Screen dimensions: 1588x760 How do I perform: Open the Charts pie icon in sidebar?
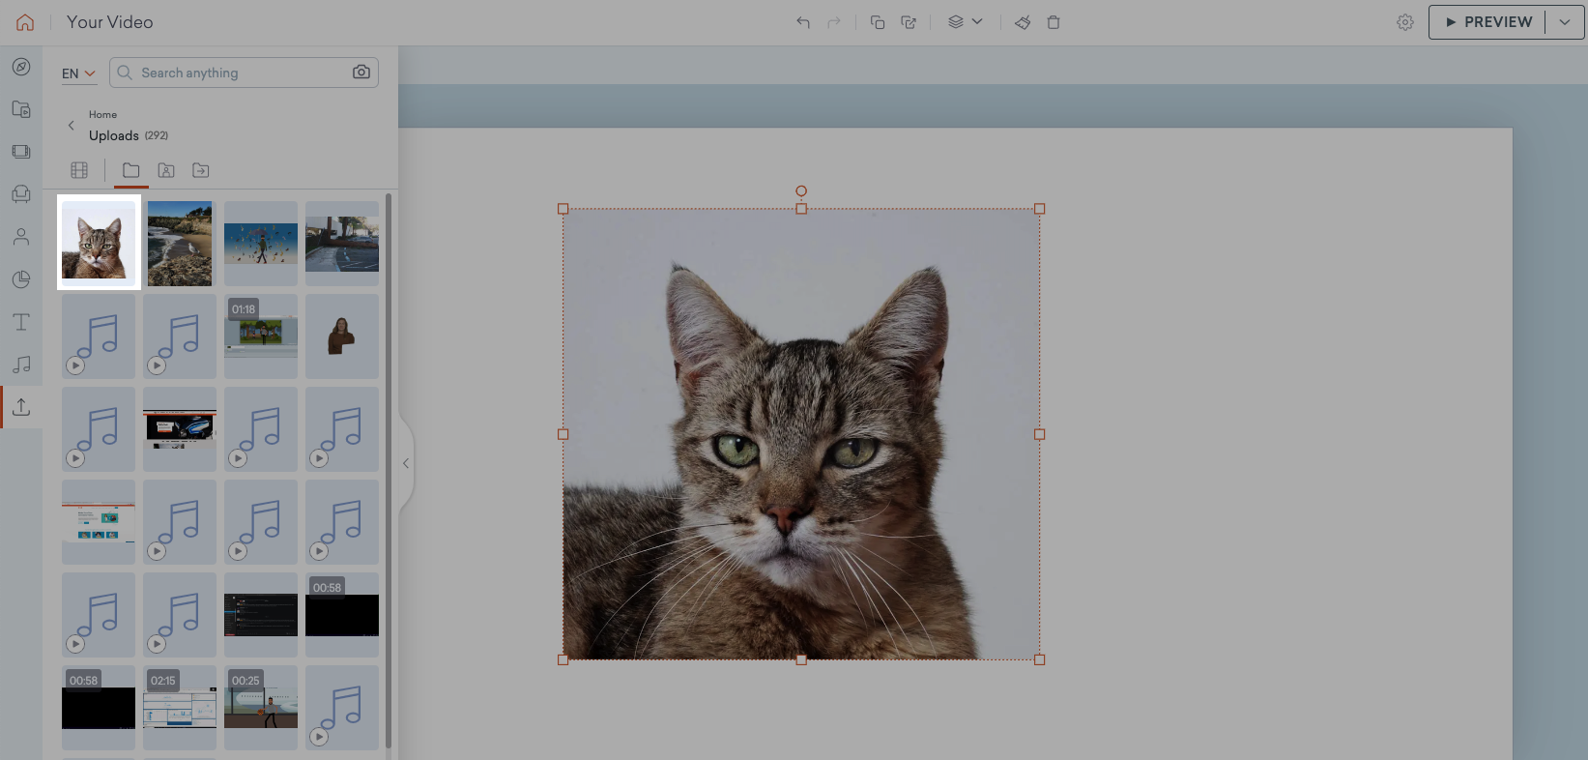pos(21,279)
